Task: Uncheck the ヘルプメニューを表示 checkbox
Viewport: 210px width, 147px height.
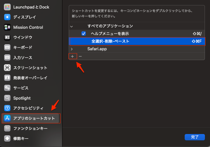Action: coord(84,34)
